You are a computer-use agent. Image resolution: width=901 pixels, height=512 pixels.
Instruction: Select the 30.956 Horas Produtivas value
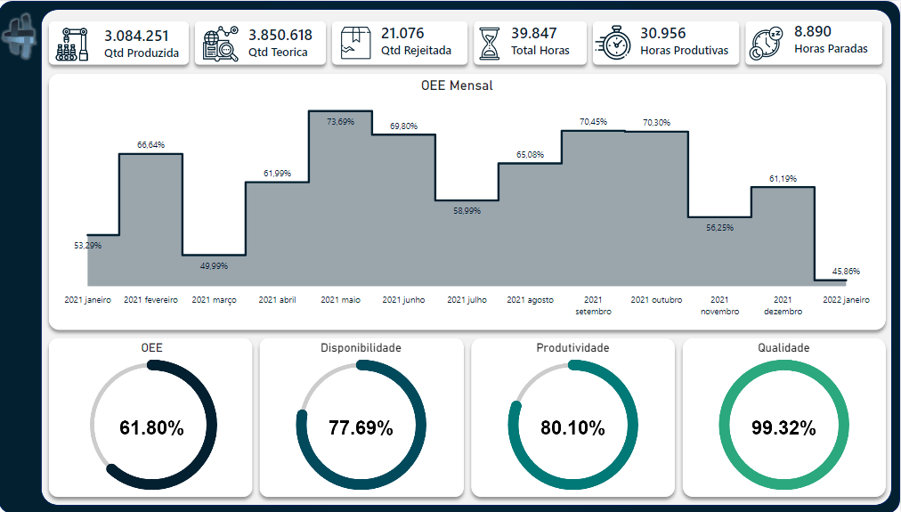(x=663, y=33)
